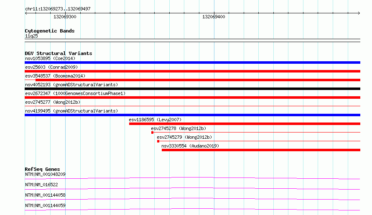This screenshot has width=372, height=215.
Task: Click the right arrow of the ruler
Action: click(x=359, y=13)
